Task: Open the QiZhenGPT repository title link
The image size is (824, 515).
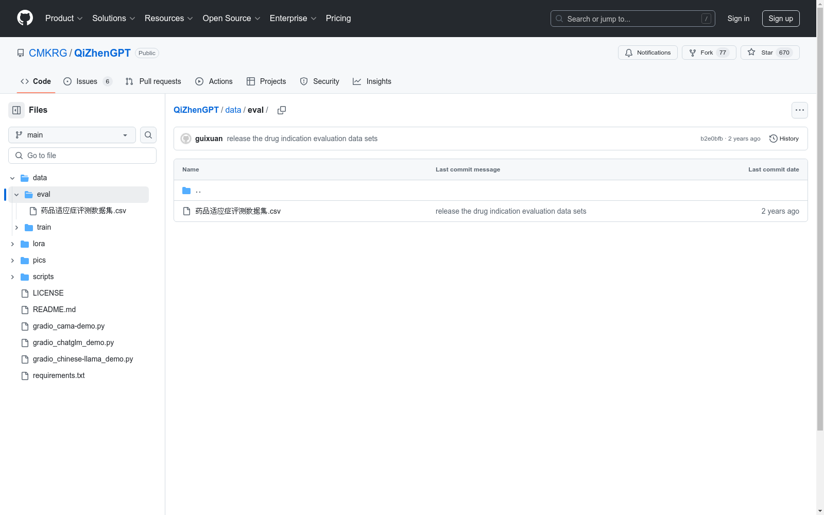Action: tap(102, 53)
